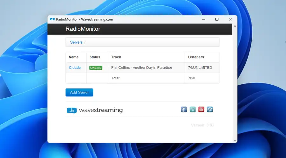Click the scrollbar up arrow

[x=235, y=26]
